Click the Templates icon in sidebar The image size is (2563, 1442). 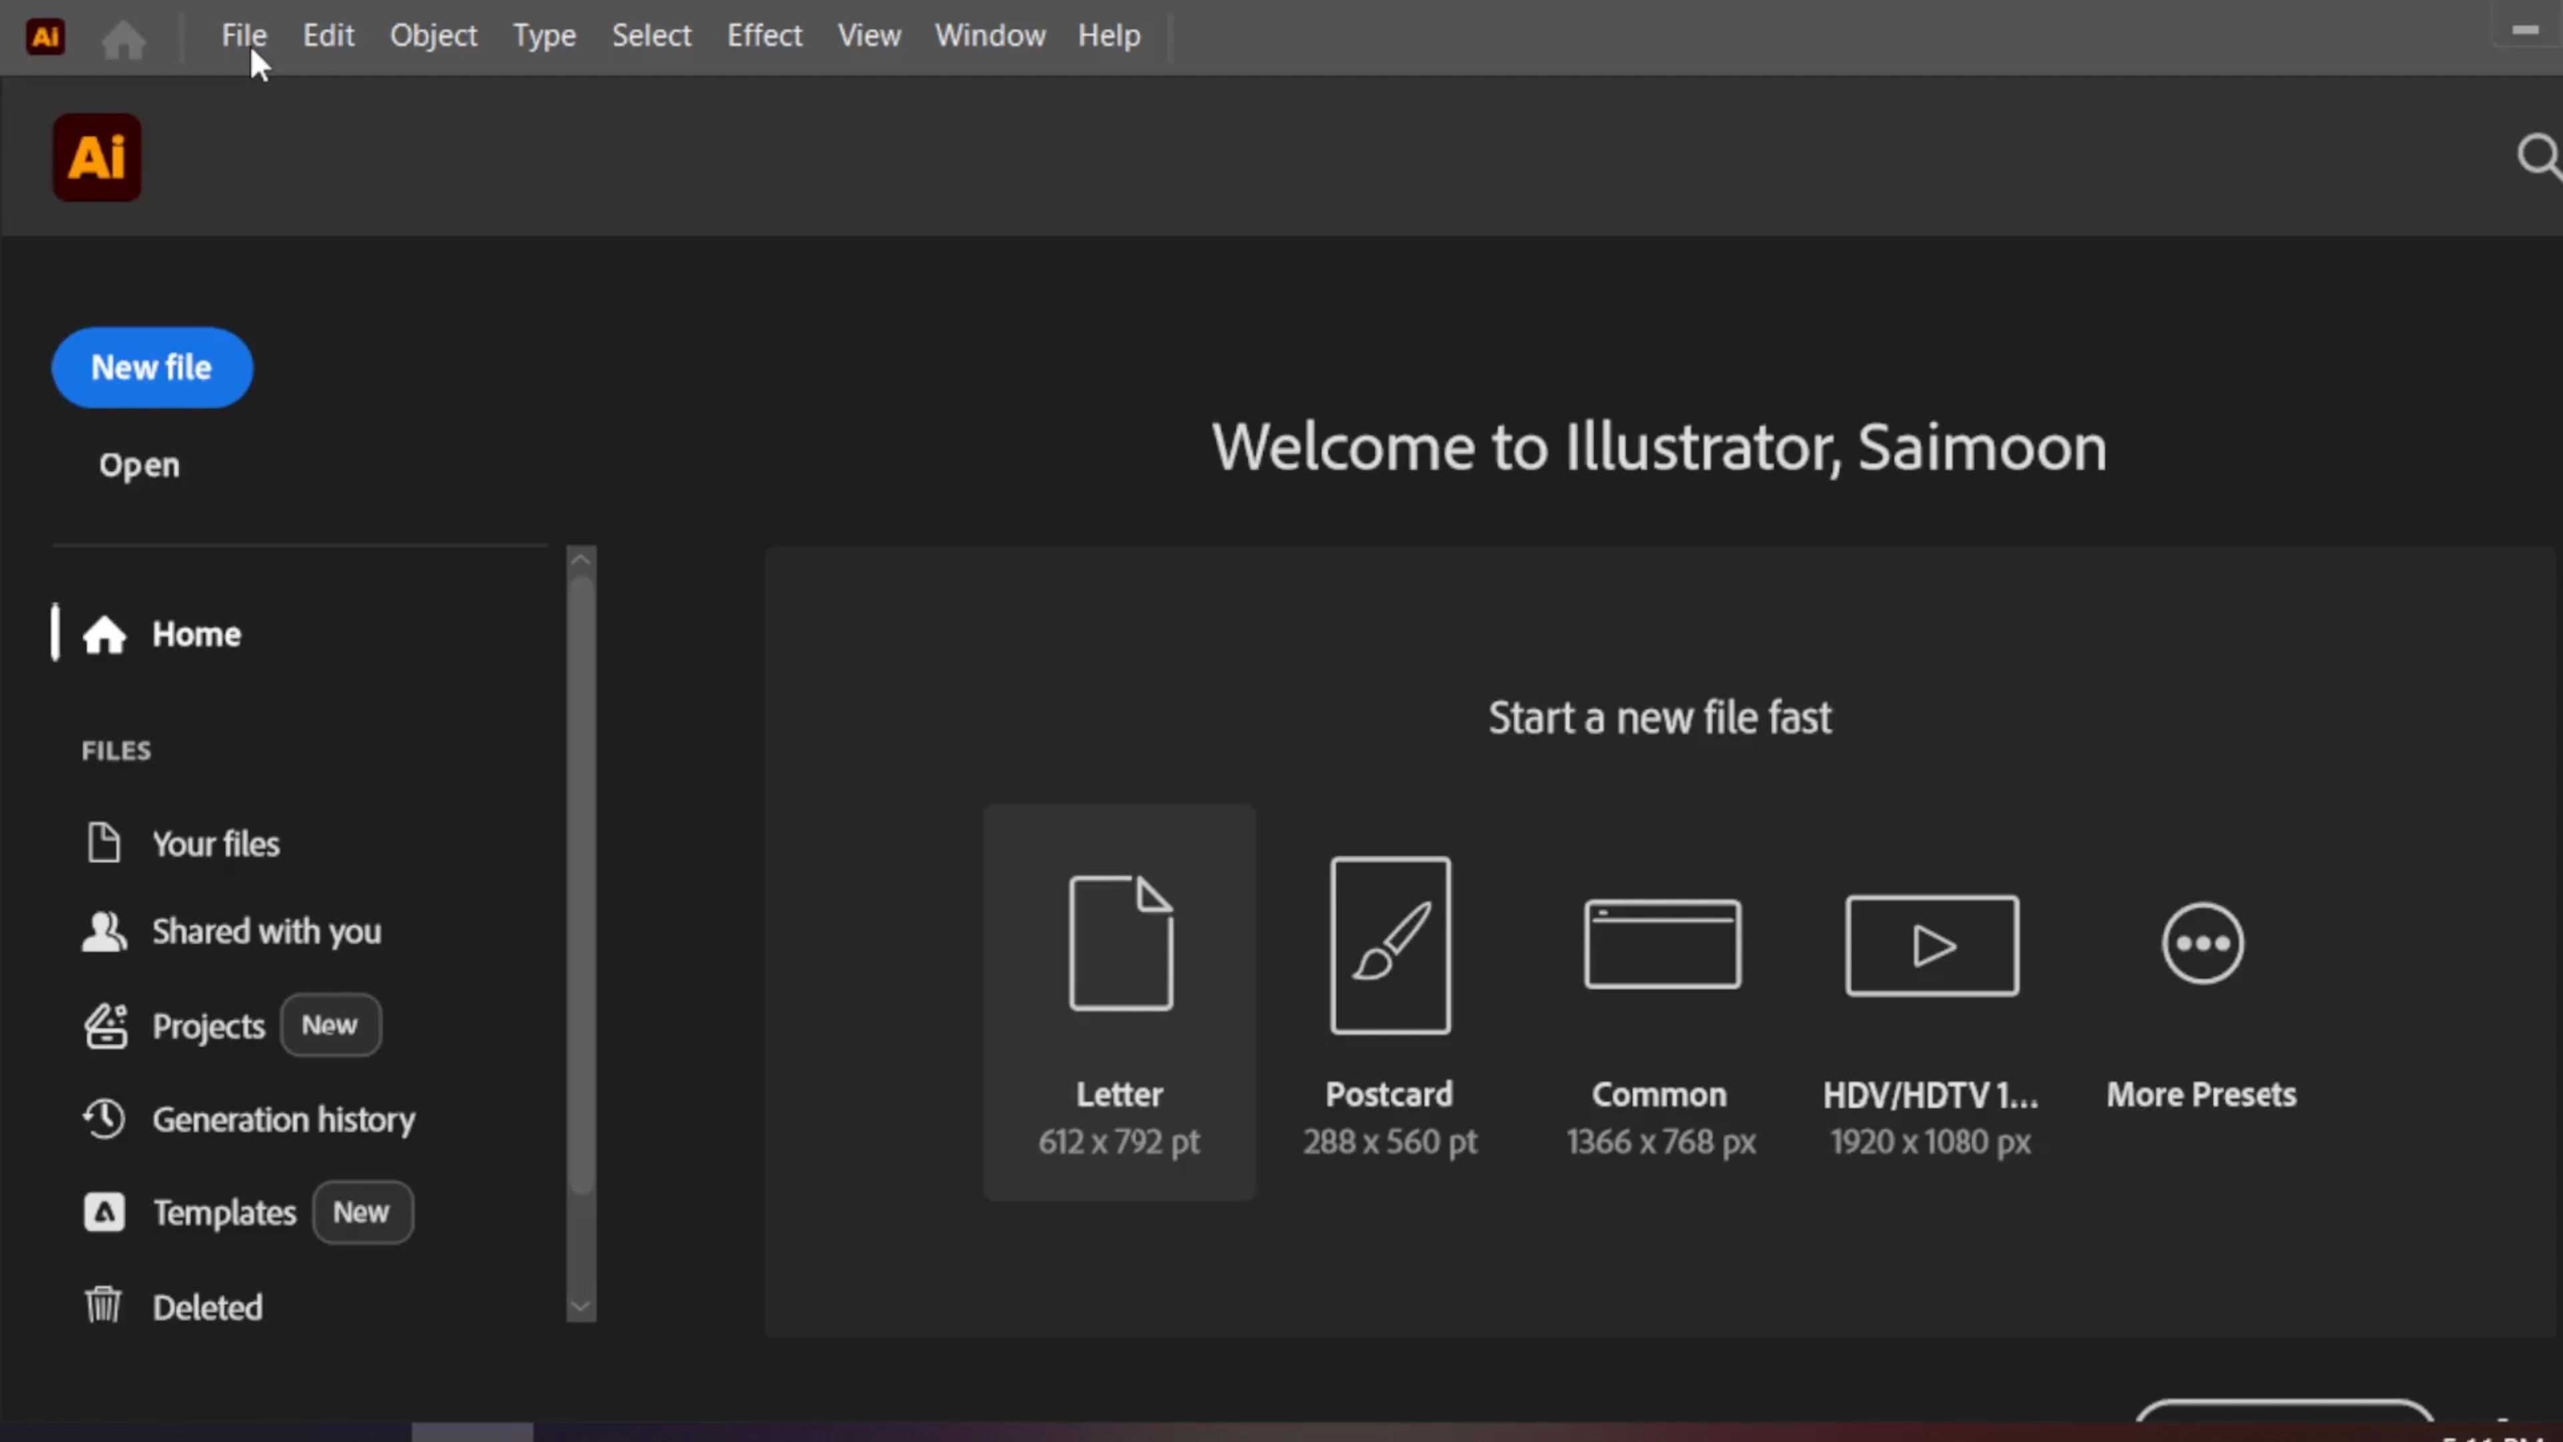(x=105, y=1212)
